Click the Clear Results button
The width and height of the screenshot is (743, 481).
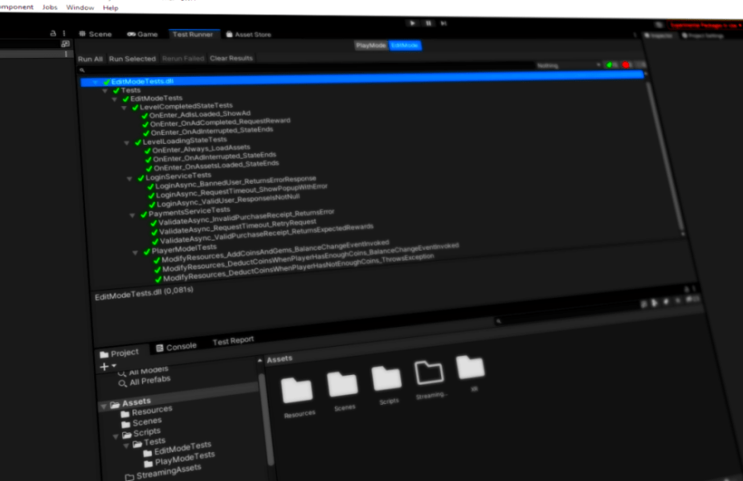pos(231,59)
